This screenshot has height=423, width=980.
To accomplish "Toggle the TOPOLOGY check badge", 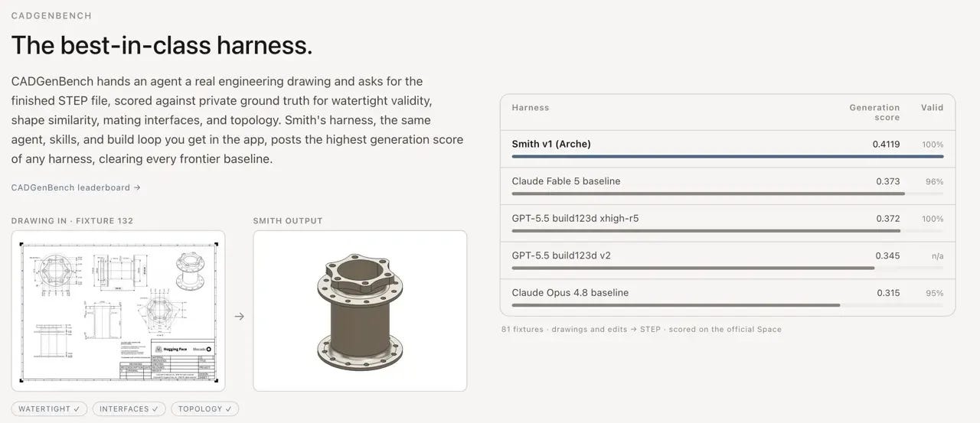I will pos(204,409).
